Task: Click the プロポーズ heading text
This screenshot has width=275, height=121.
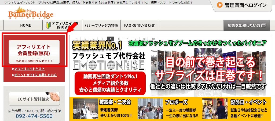Action: coord(176,102)
